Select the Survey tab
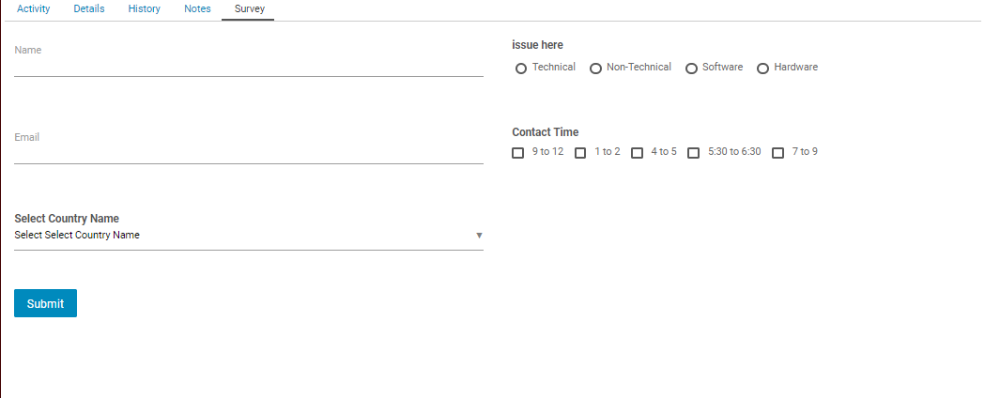The width and height of the screenshot is (985, 398). 249,9
